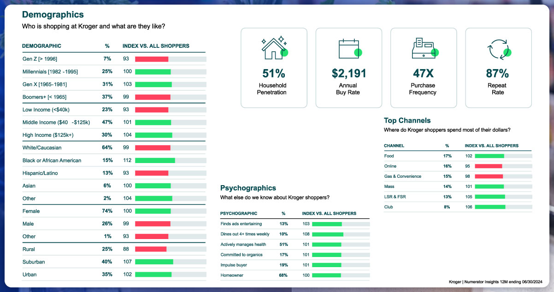This screenshot has height=292, width=554.
Task: Click the Homeowner psychographic row
Action: [295, 275]
